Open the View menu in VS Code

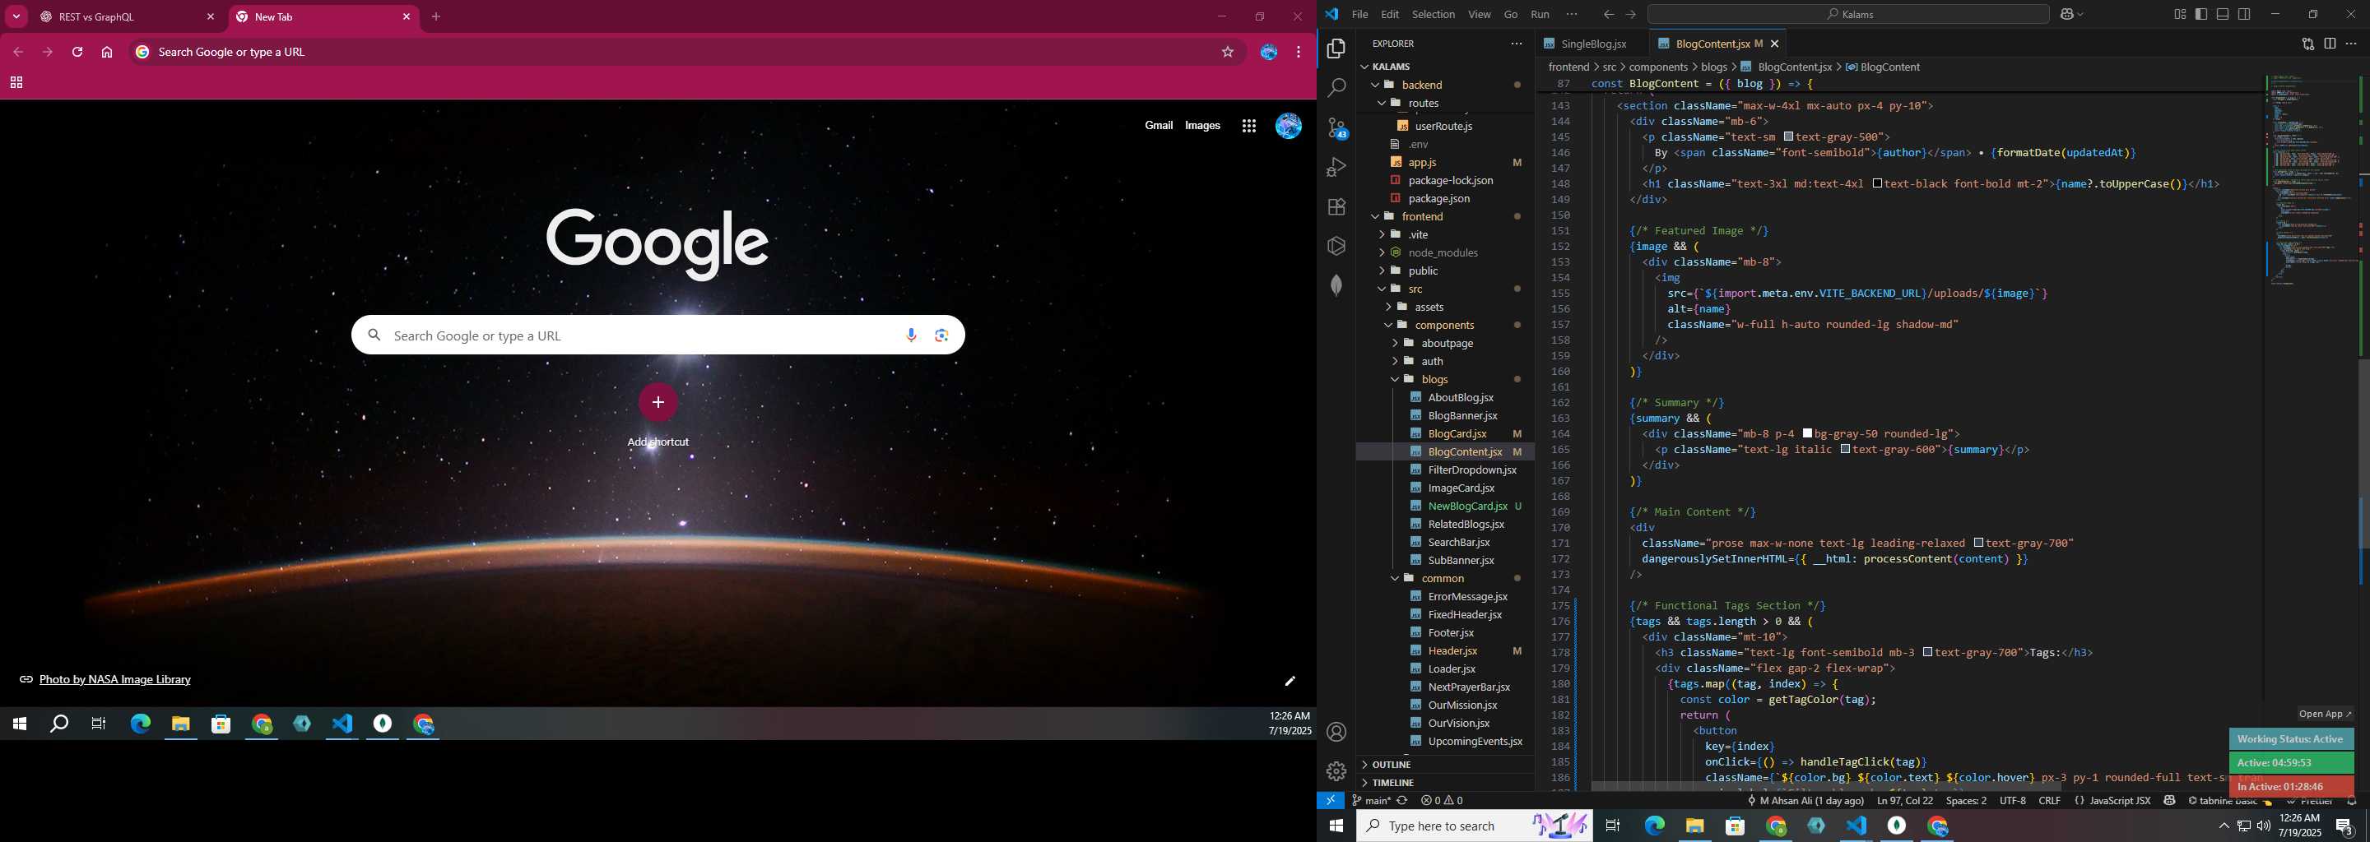click(x=1480, y=15)
